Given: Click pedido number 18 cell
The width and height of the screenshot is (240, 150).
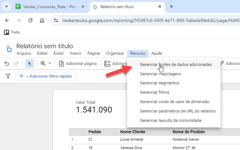Looking at the screenshot, I should point(90,148).
